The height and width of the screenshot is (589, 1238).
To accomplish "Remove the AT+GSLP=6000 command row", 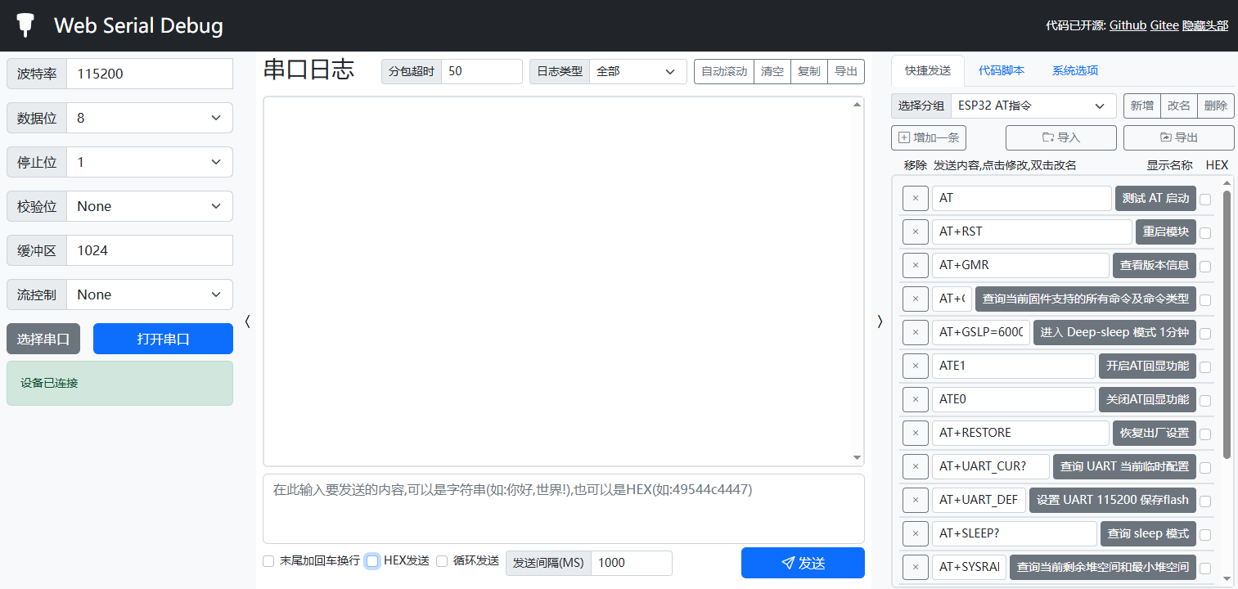I will [916, 332].
